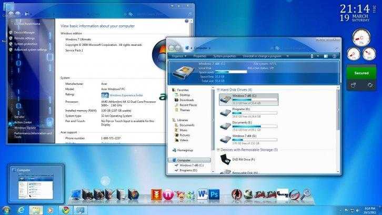The image size is (382, 215).
Task: Open orange download arrow dock icon
Action: pos(156,194)
